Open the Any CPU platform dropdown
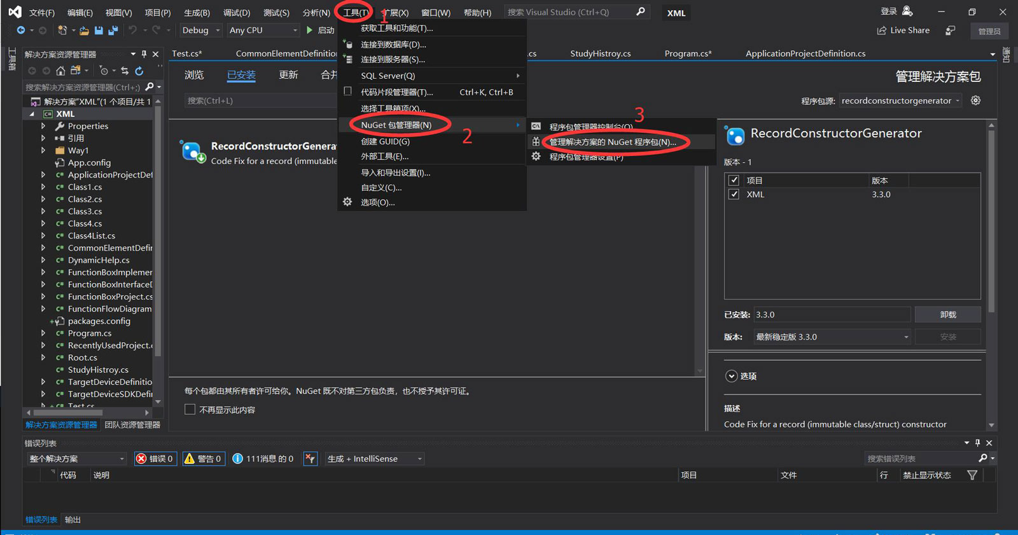This screenshot has height=535, width=1018. (263, 30)
